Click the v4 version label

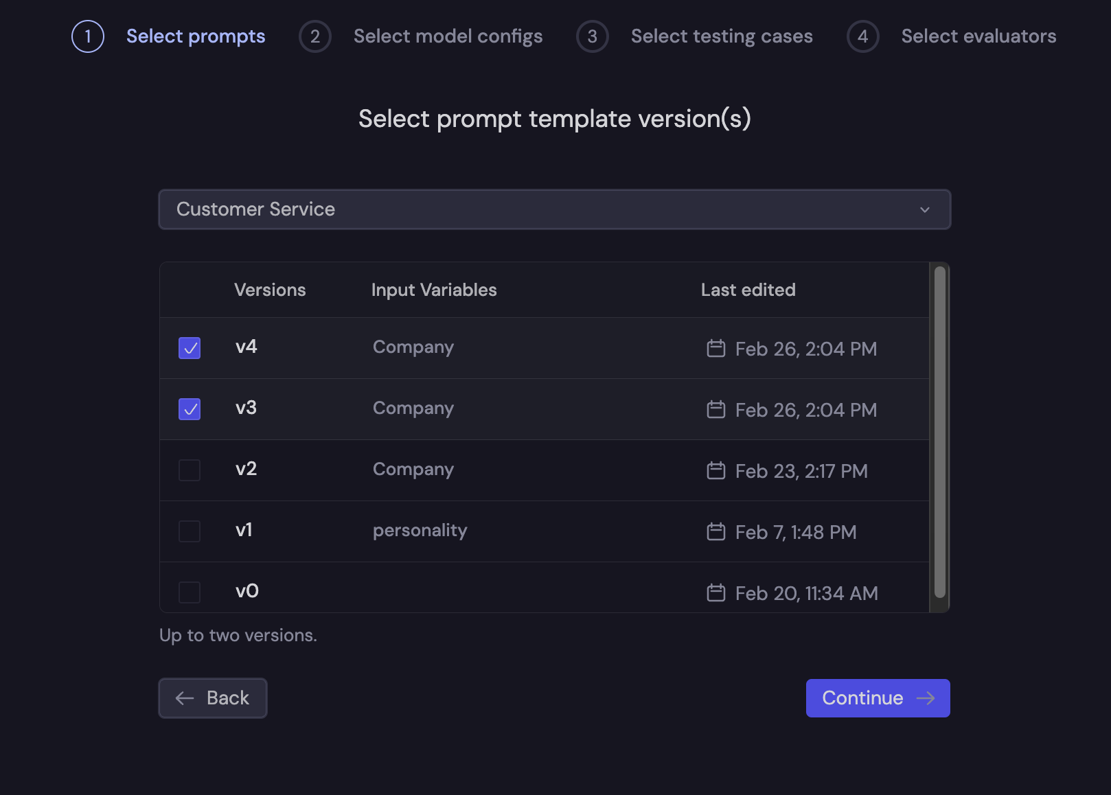click(x=247, y=347)
